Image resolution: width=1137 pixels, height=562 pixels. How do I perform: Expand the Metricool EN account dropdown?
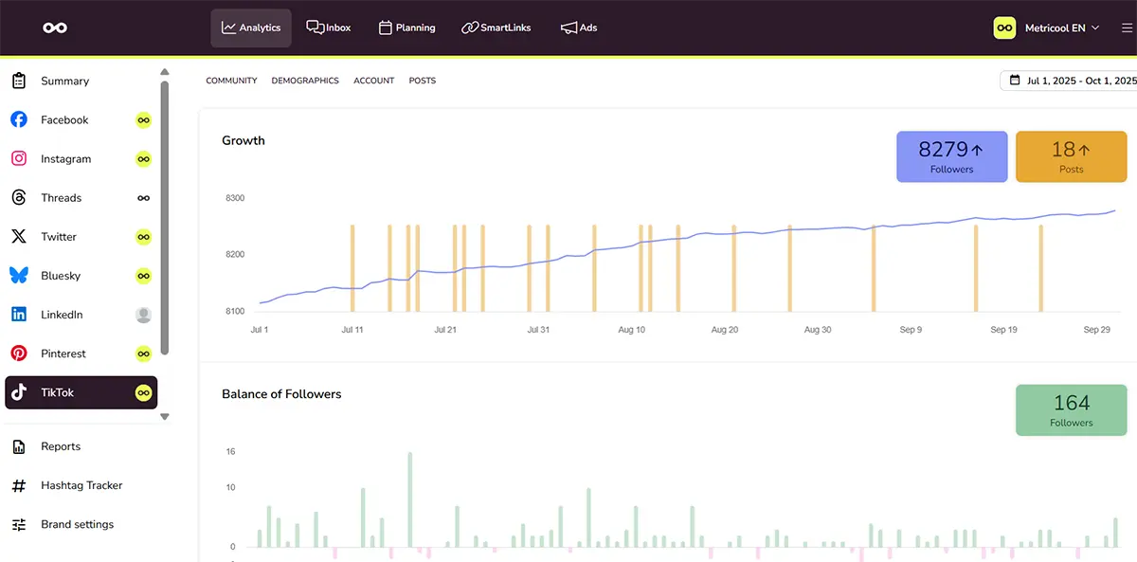pos(1047,28)
